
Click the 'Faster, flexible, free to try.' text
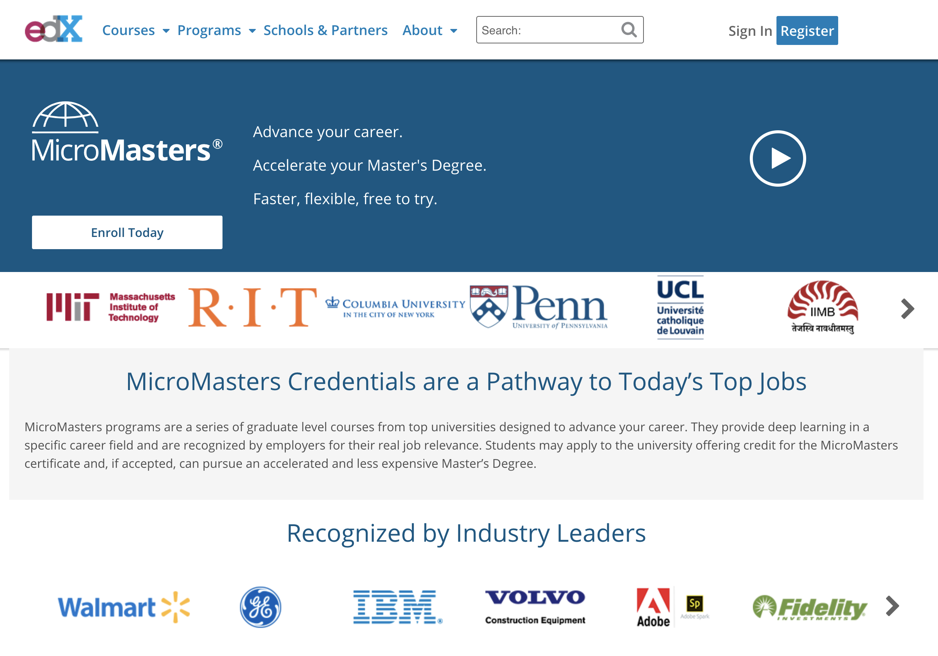point(345,199)
